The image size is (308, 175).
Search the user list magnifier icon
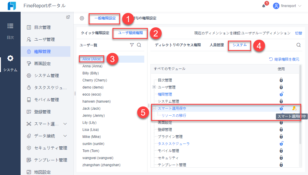tap(139, 45)
